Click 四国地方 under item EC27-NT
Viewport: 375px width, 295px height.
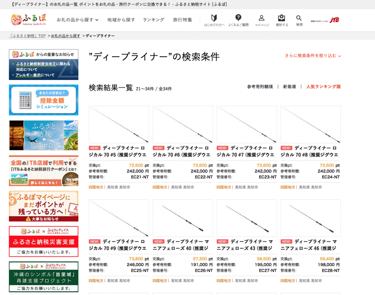(224, 281)
